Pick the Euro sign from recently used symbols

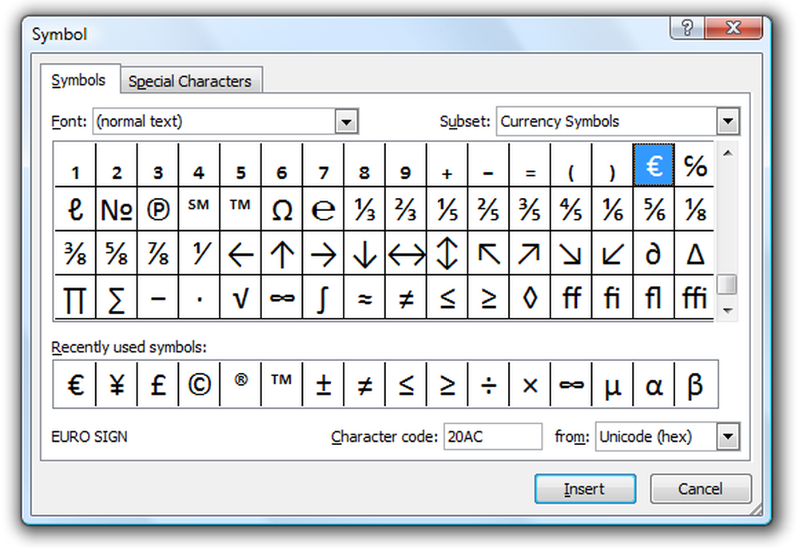[x=75, y=384]
